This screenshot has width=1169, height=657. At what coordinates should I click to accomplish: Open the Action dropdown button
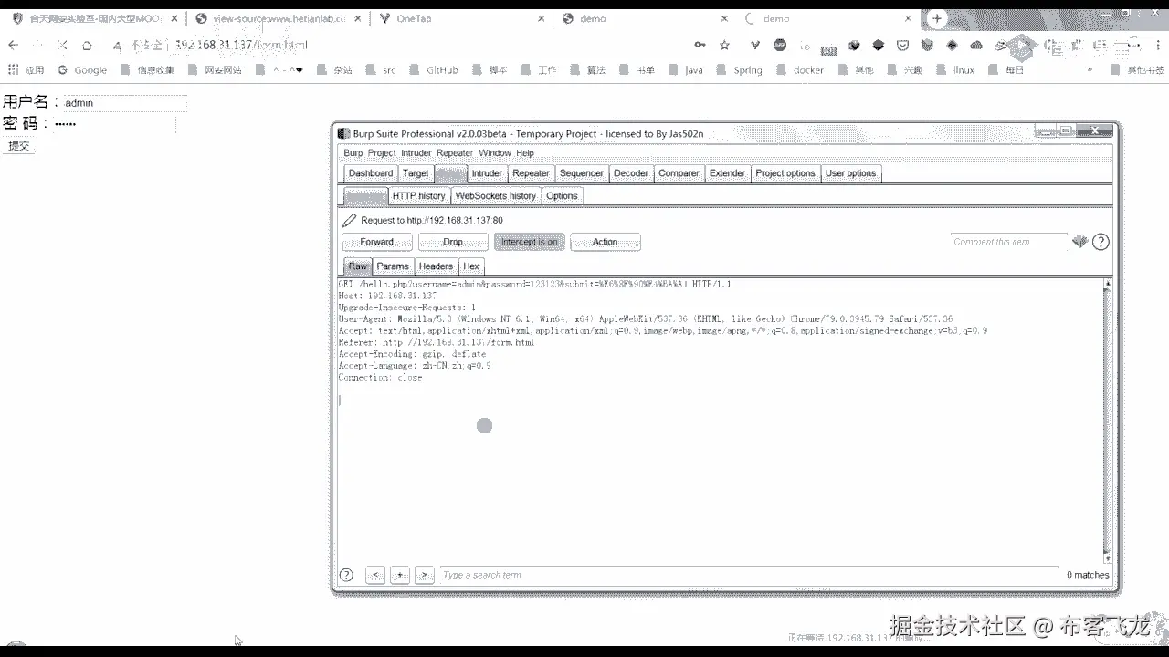point(605,242)
